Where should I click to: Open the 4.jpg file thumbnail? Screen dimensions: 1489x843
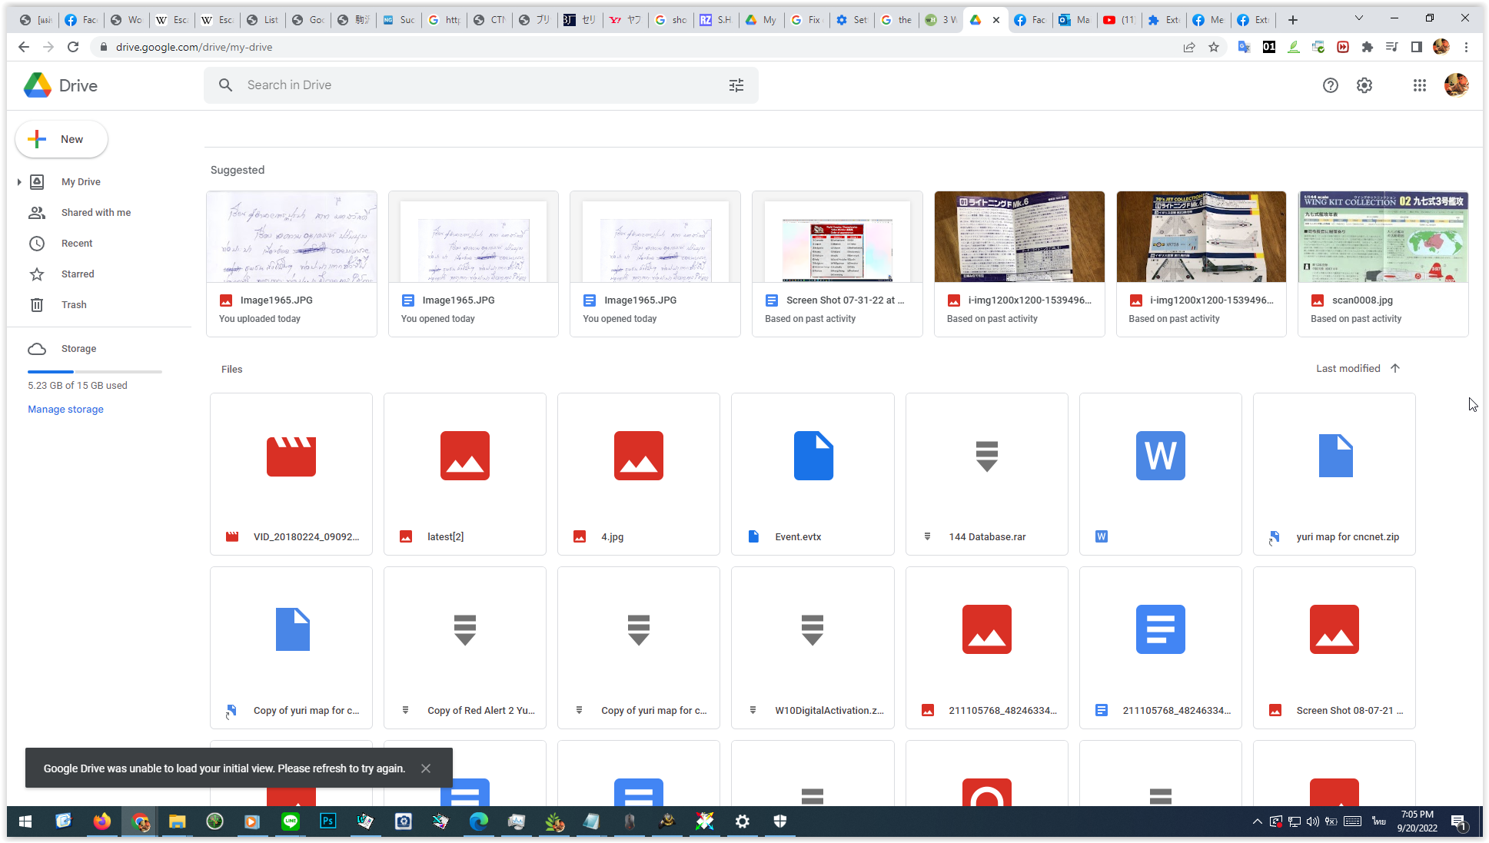point(638,456)
